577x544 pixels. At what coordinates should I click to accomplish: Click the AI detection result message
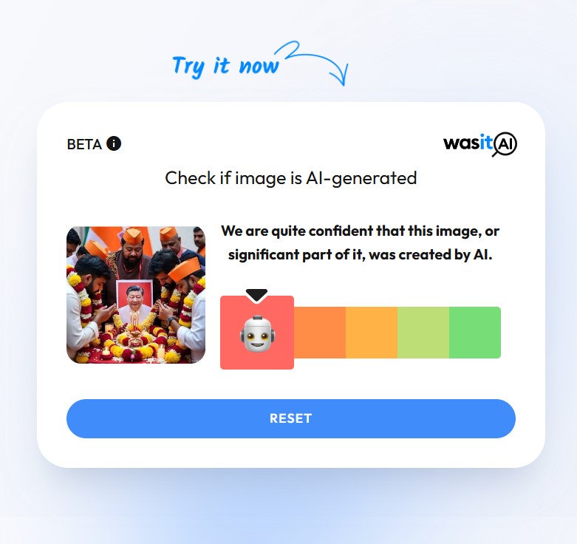[x=360, y=242]
